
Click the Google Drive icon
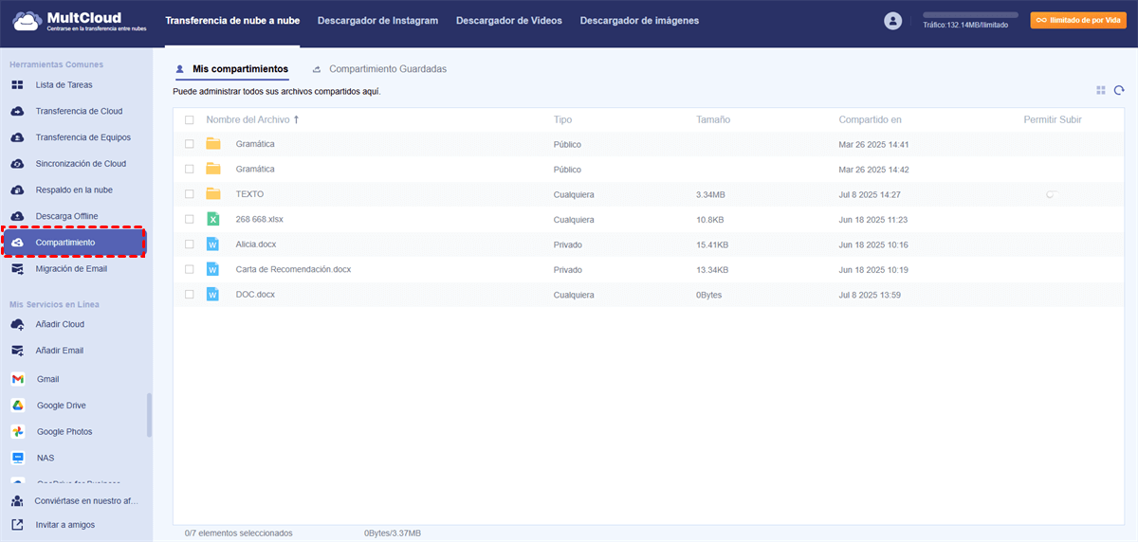pos(17,406)
